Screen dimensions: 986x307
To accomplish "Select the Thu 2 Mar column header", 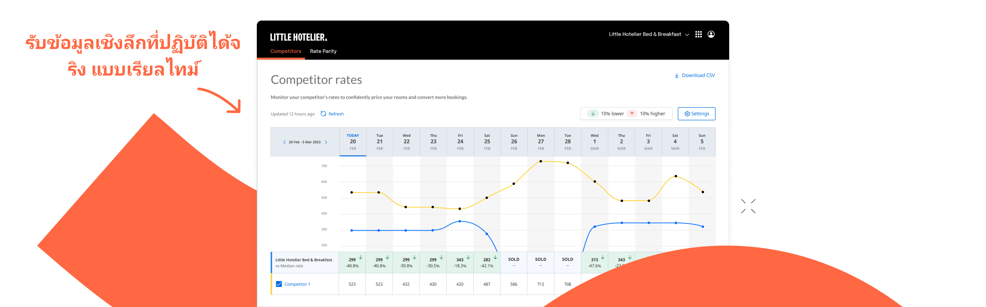I will [x=621, y=142].
